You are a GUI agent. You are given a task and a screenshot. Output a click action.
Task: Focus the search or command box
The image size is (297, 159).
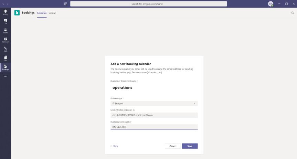pos(148,4)
